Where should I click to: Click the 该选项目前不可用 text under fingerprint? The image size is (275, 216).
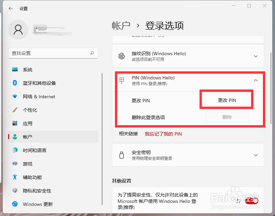pos(148,60)
